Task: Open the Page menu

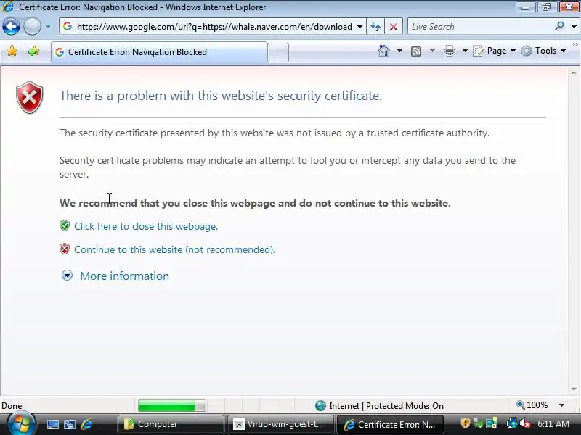Action: 495,51
